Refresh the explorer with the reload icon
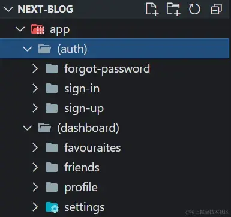 tap(194, 9)
